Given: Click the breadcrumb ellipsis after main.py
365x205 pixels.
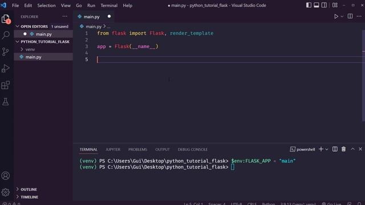Looking at the screenshot, I should coord(109,27).
